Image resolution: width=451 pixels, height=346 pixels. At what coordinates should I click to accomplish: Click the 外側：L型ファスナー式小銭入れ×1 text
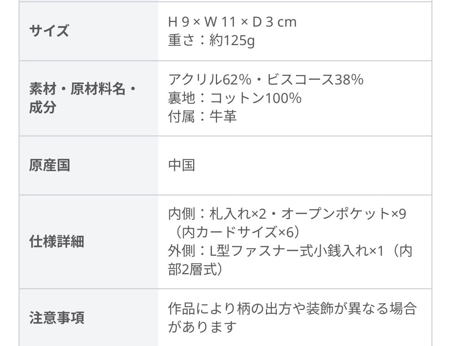[276, 251]
